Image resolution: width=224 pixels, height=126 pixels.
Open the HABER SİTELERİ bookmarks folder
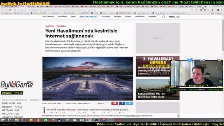coord(83,13)
